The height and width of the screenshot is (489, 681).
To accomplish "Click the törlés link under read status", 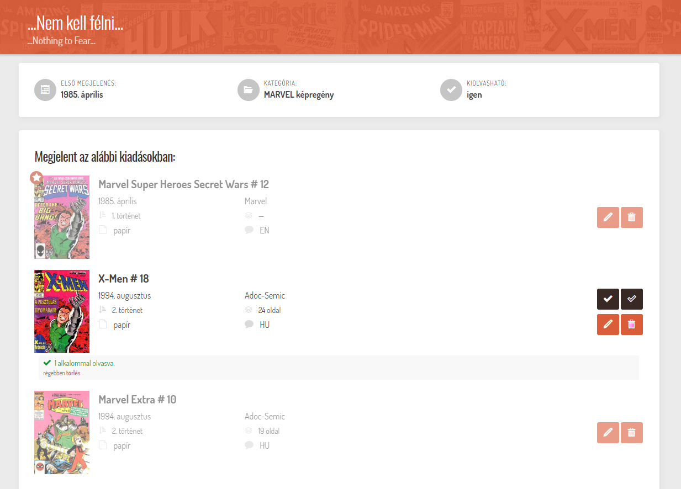I will [x=73, y=373].
